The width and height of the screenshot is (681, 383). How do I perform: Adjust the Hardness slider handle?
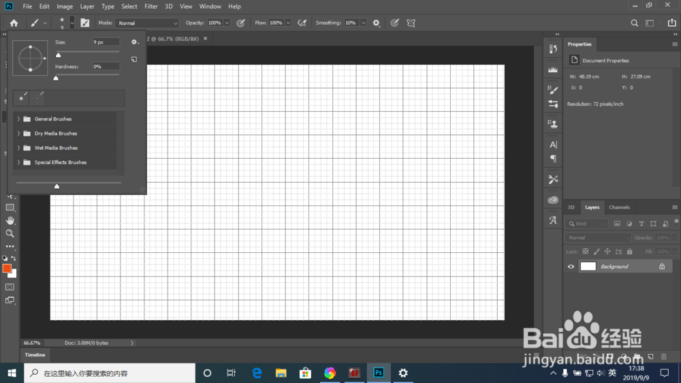56,78
